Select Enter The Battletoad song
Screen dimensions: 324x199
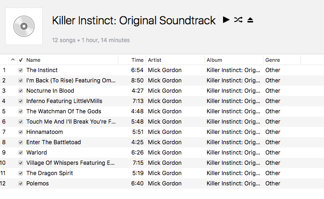162,142
